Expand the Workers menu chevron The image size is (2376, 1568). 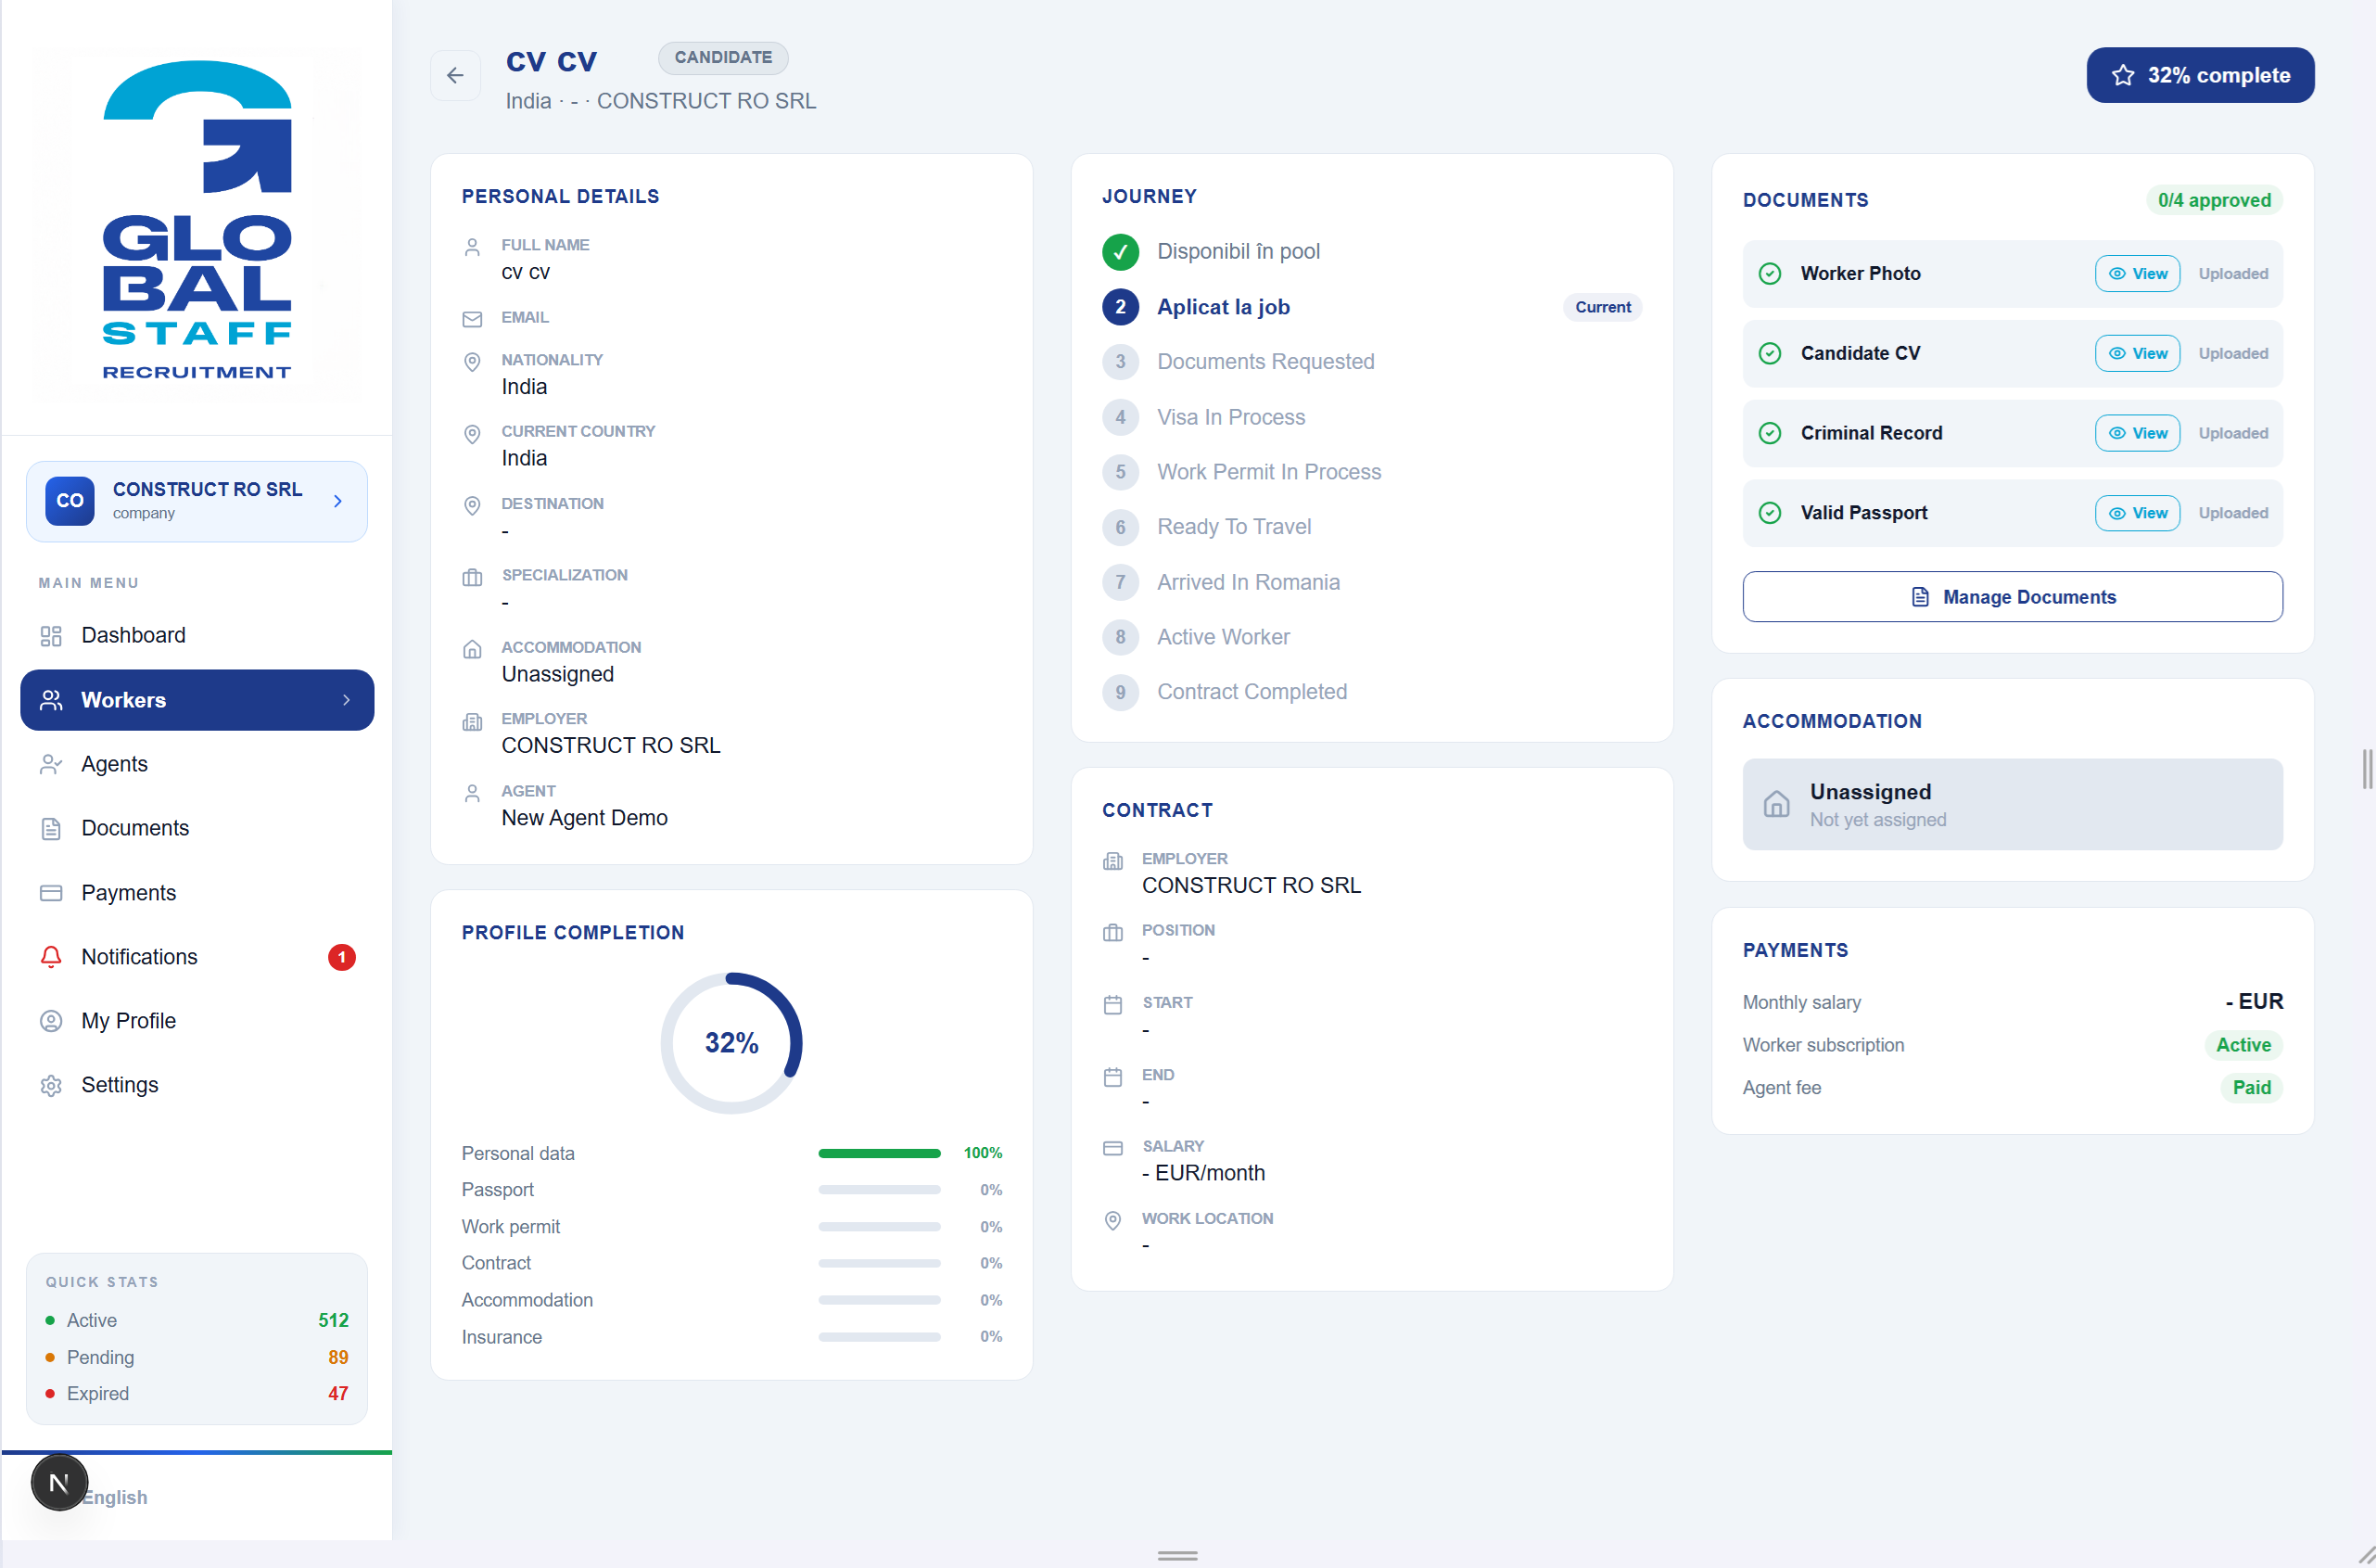pyautogui.click(x=346, y=700)
